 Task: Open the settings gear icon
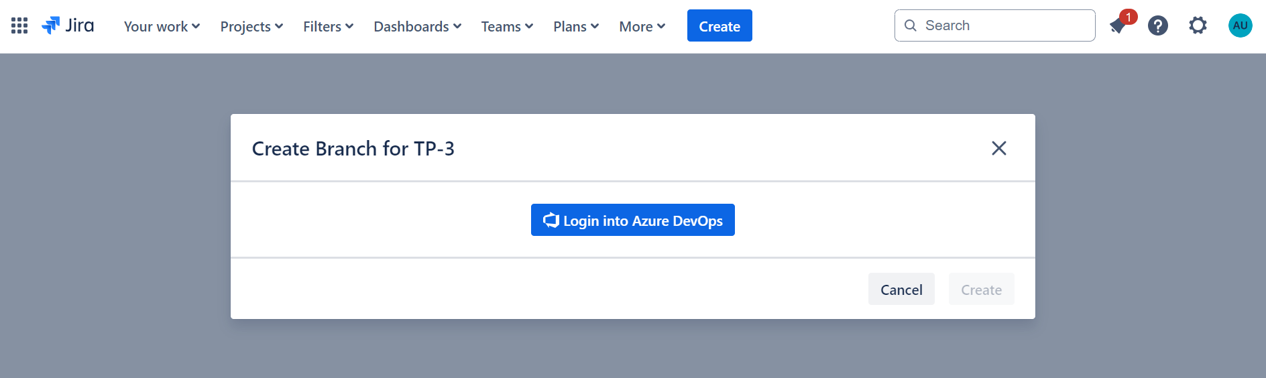click(1198, 25)
